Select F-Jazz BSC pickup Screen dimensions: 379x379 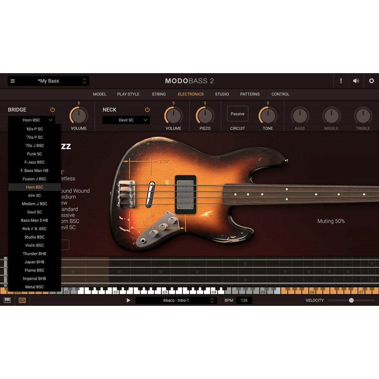[x=34, y=162]
